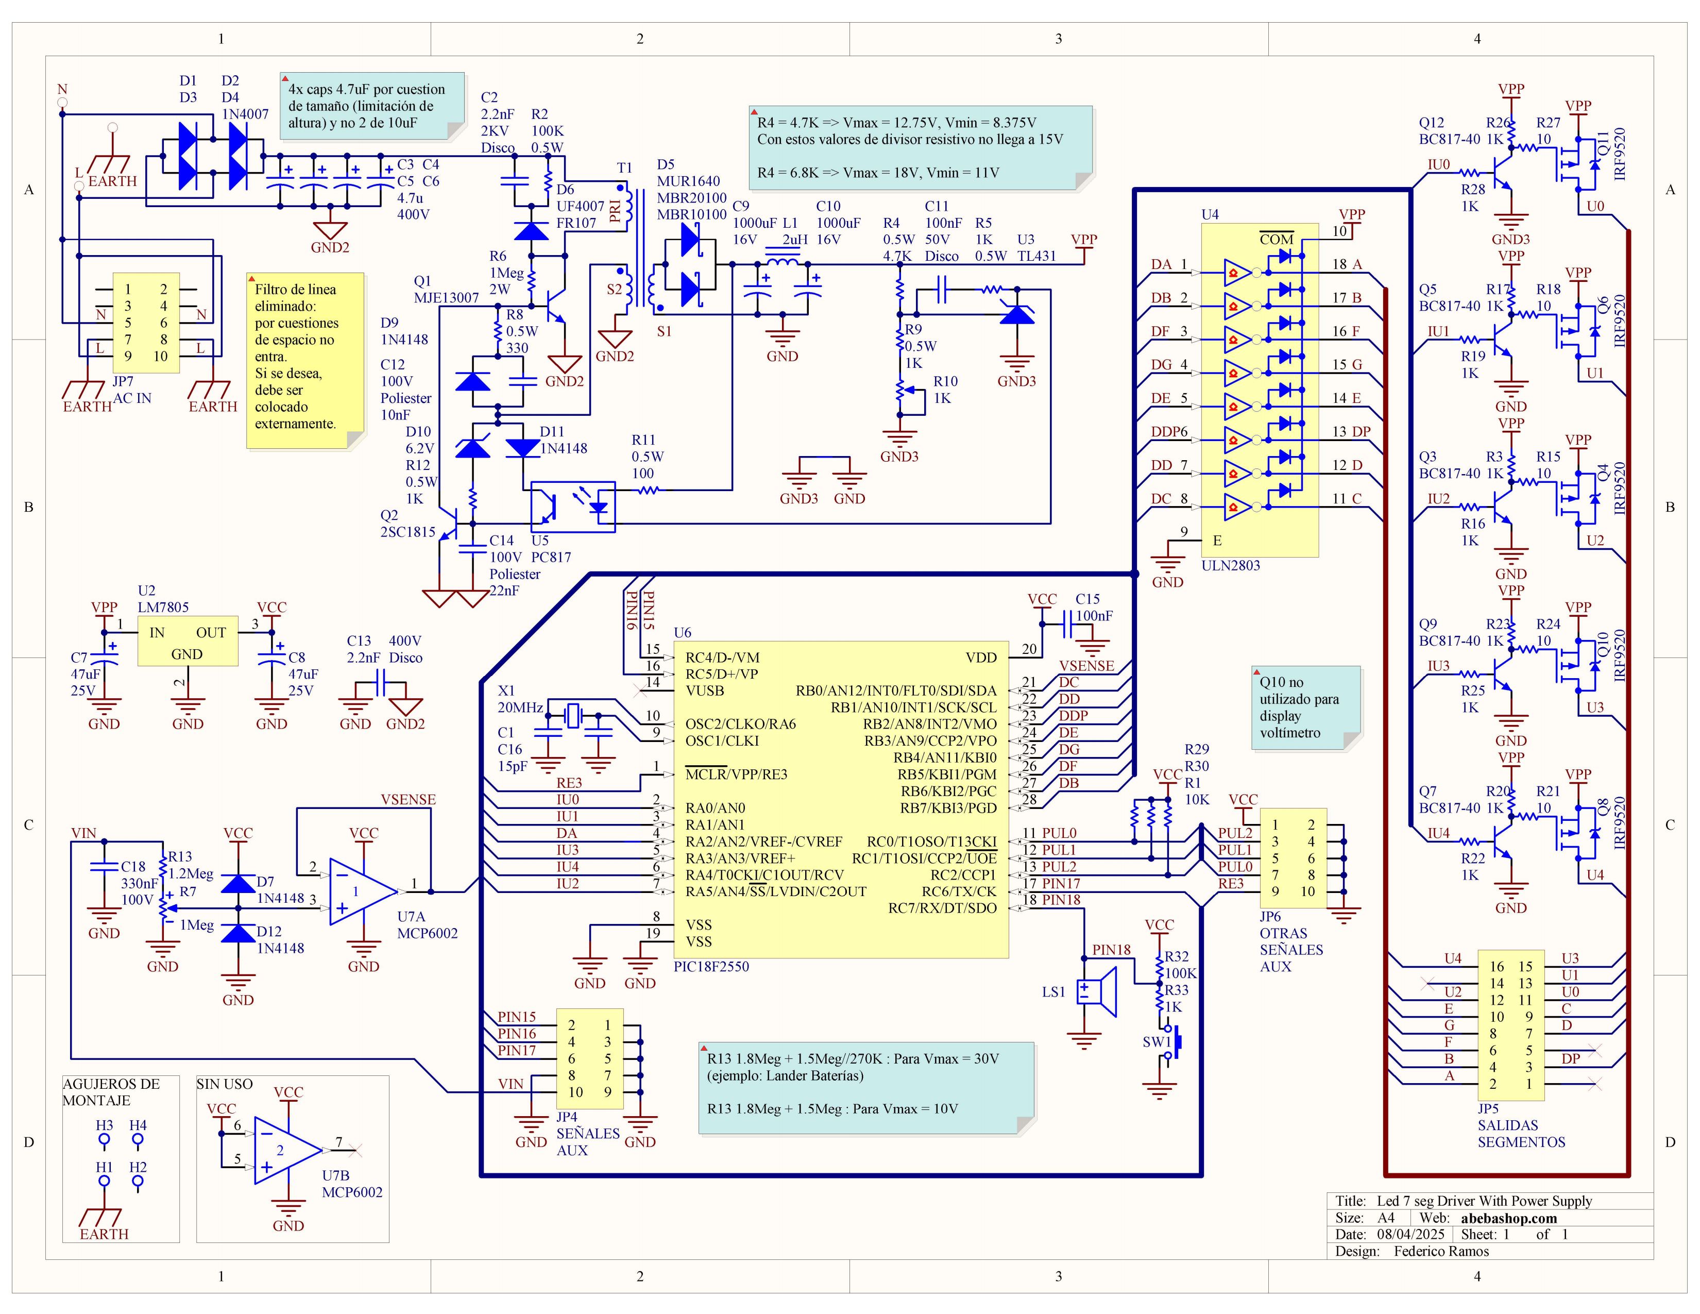Viewport: 1700px width, 1314px height.
Task: Click the JP6 otras señales aux header
Action: click(x=1293, y=858)
